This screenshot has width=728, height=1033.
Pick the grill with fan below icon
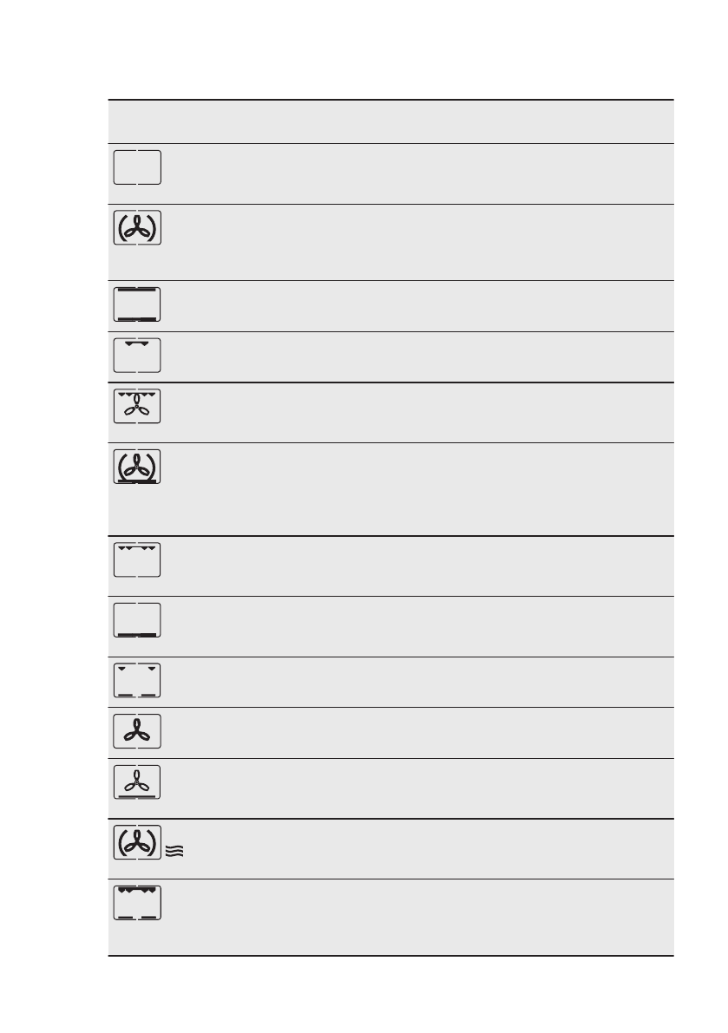click(137, 406)
